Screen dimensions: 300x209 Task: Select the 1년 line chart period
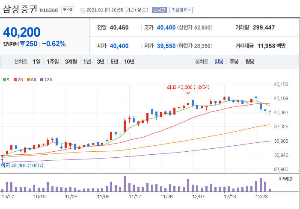tap(87, 62)
